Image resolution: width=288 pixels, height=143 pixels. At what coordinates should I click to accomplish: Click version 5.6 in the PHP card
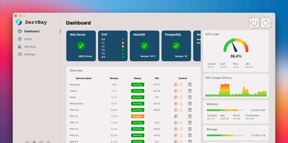point(103,40)
